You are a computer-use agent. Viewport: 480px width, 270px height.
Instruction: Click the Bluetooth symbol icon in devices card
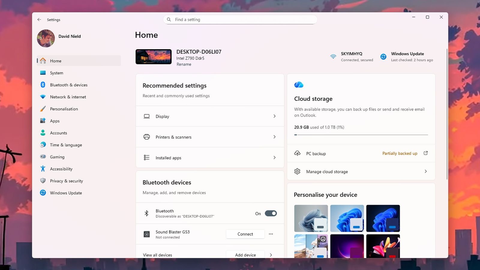coord(146,213)
